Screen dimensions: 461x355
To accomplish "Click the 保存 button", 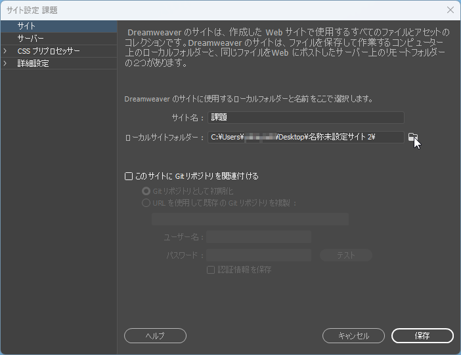I will click(422, 335).
